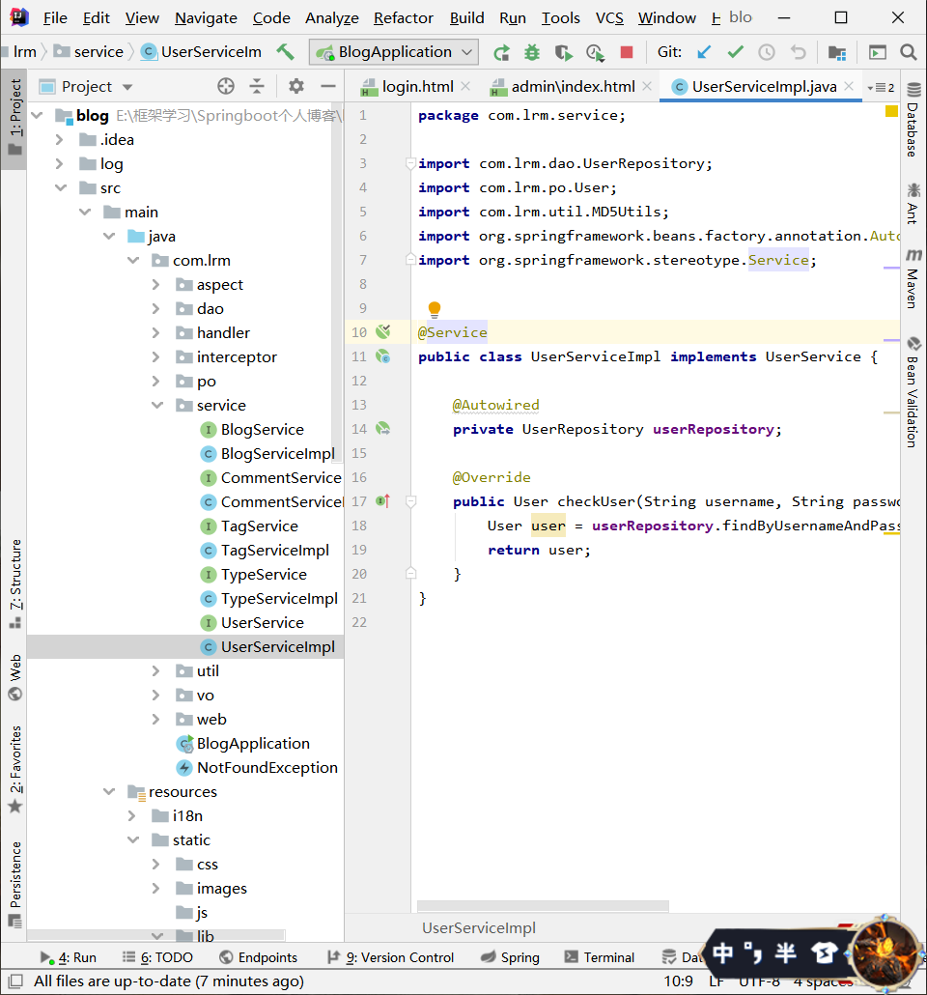Expand the i18n folder
Viewport: 927px width, 995px height.
pos(132,816)
